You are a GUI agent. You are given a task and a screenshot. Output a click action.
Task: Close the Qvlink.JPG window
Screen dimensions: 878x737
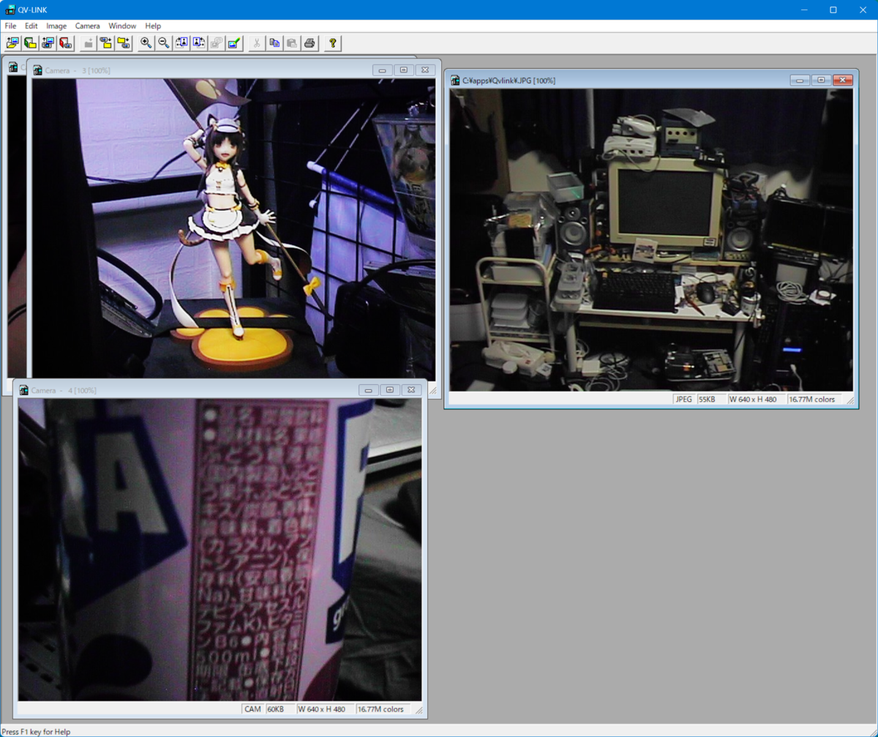coord(843,80)
